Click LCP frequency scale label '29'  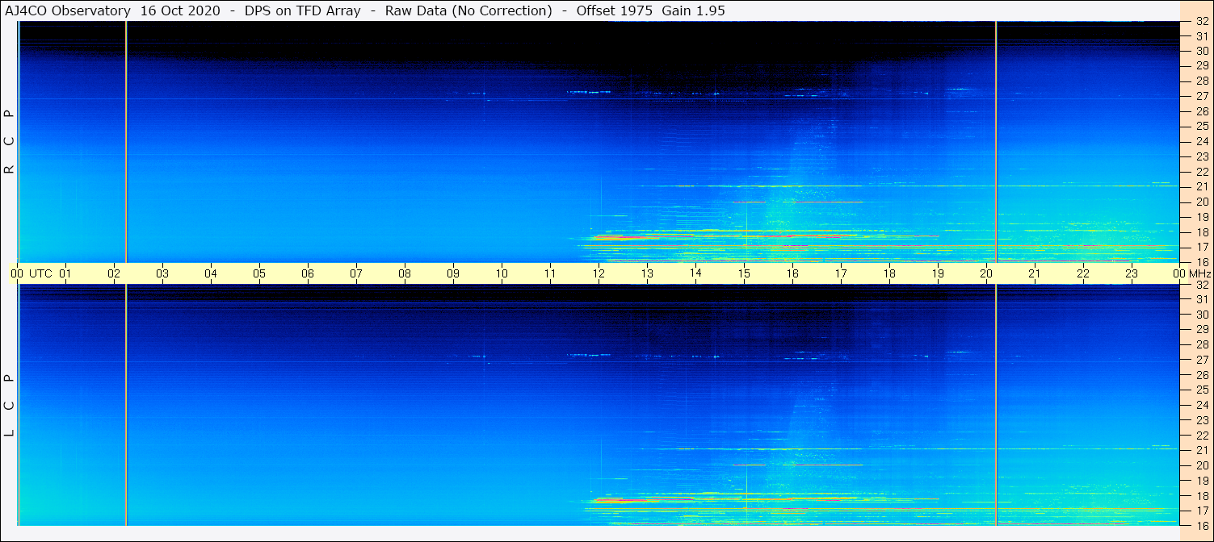(x=1202, y=329)
